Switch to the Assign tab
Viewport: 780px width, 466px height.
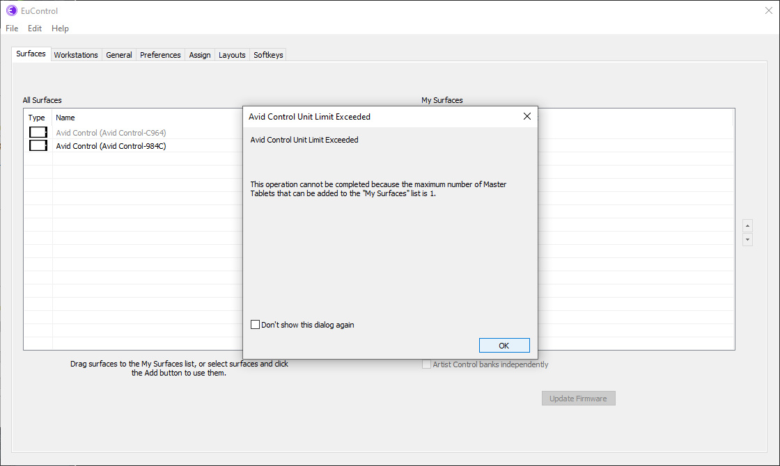point(200,55)
